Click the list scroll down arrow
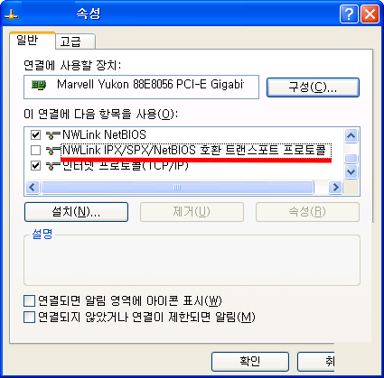This screenshot has width=384, height=378. coord(351,172)
